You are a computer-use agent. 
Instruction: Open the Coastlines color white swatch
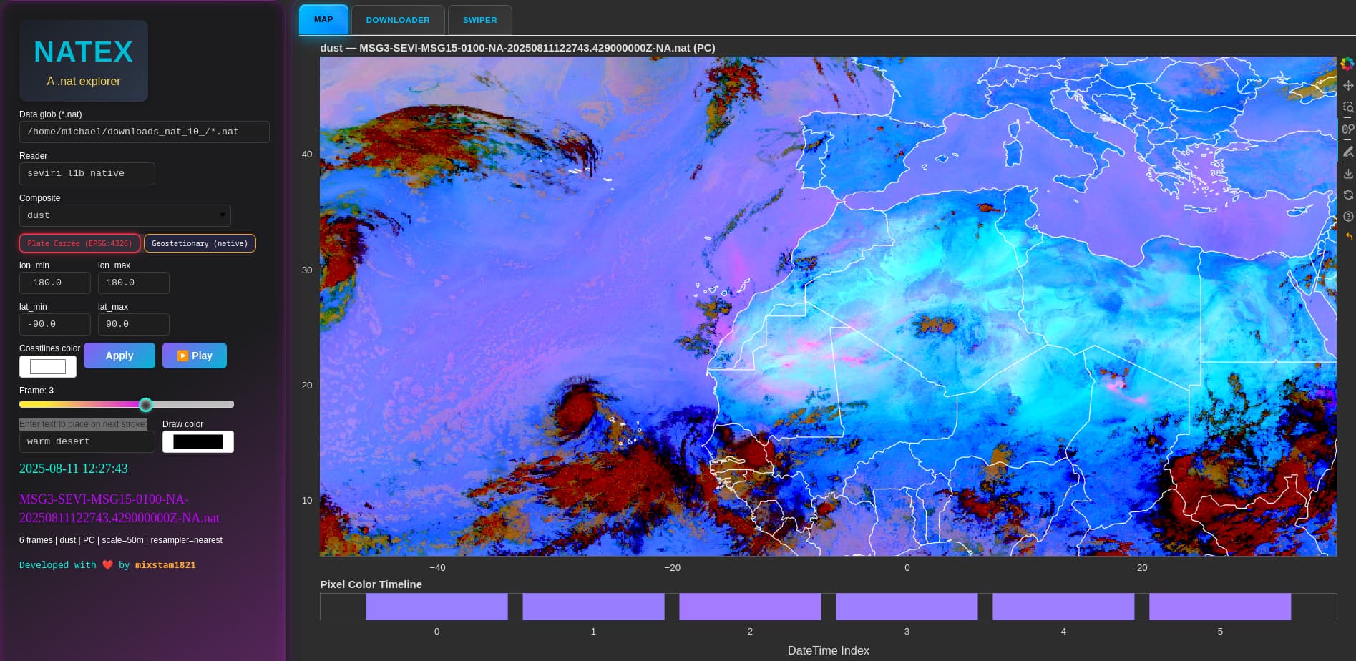coord(48,367)
